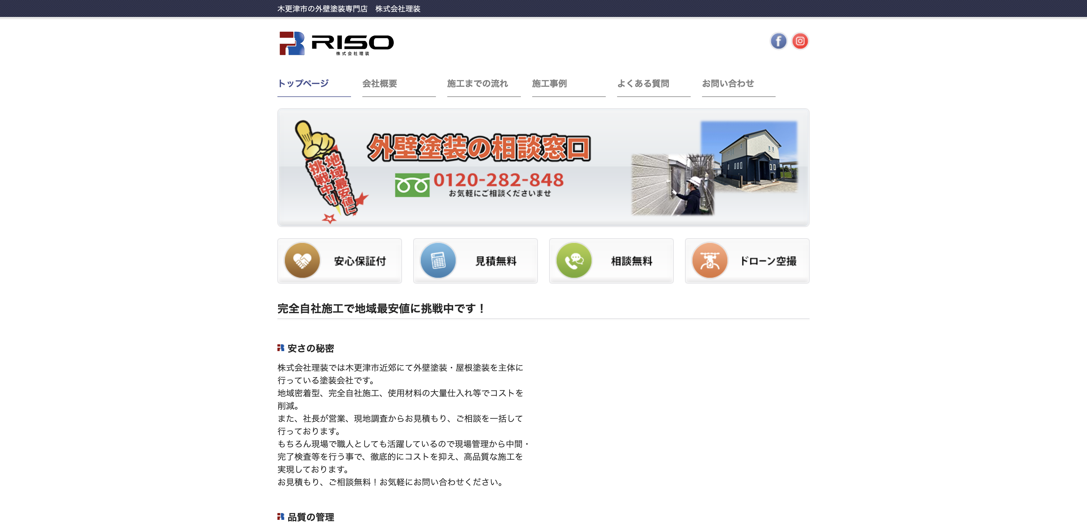This screenshot has width=1087, height=532.
Task: Click paragraph line starting 株式会社理装では木更津市近郊
Action: click(x=400, y=368)
